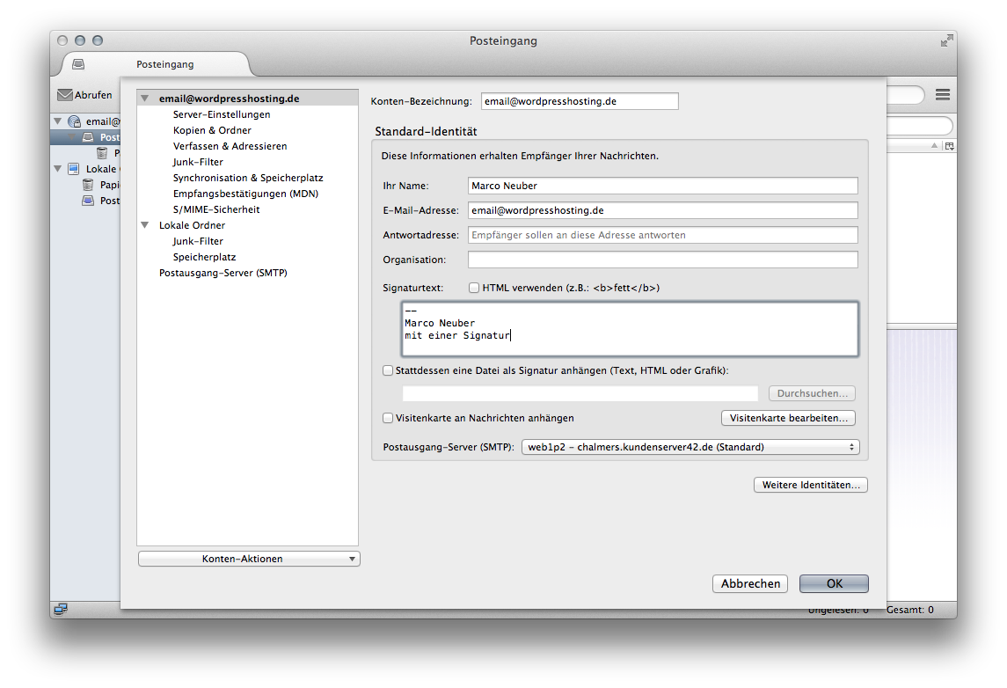The width and height of the screenshot is (1007, 688).
Task: Confirm settings with the OK button
Action: click(834, 583)
